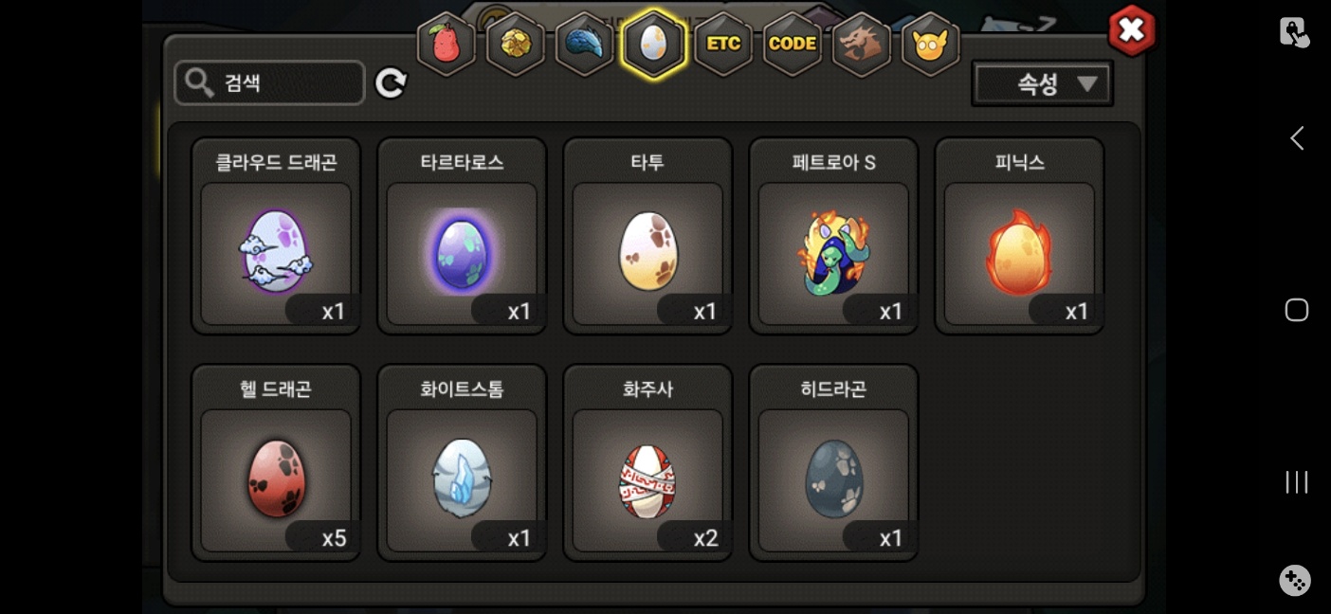Click the refresh arrow next to search
This screenshot has height=614, width=1331.
391,83
